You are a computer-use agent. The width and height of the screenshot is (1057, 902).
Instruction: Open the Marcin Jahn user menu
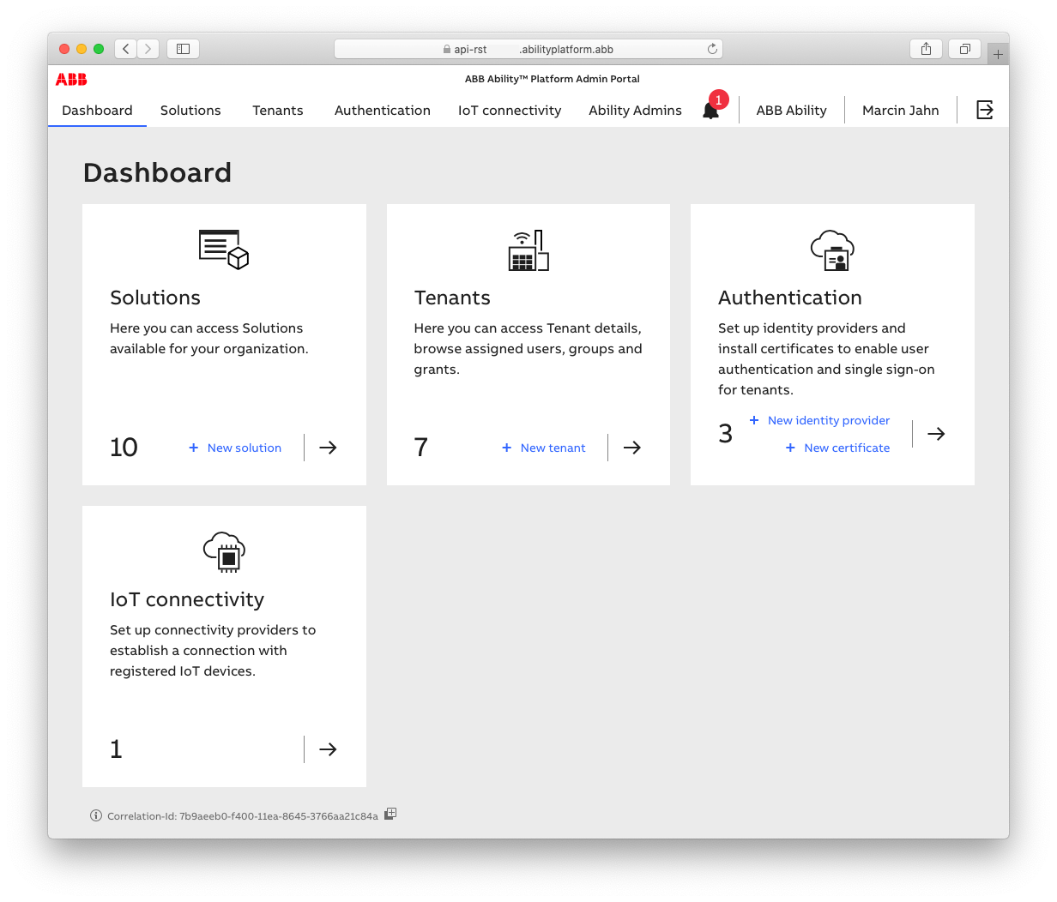[x=901, y=111]
